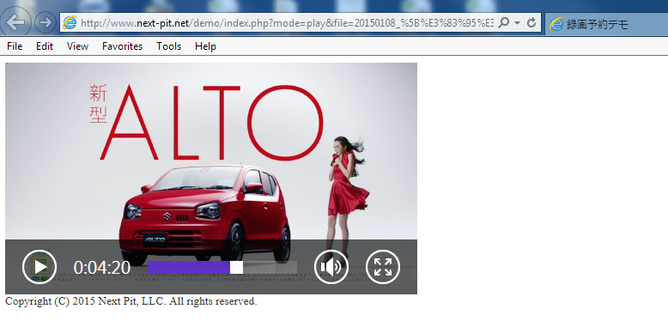Mute the video using the speaker icon

tap(331, 267)
